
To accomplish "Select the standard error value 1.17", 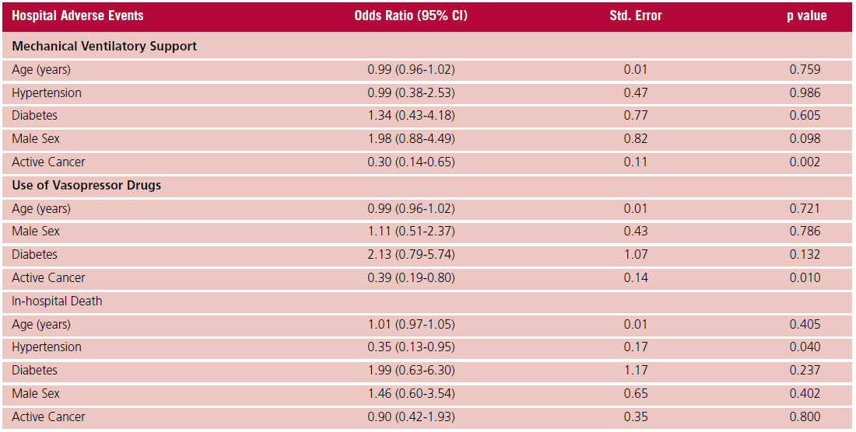I will pyautogui.click(x=636, y=371).
